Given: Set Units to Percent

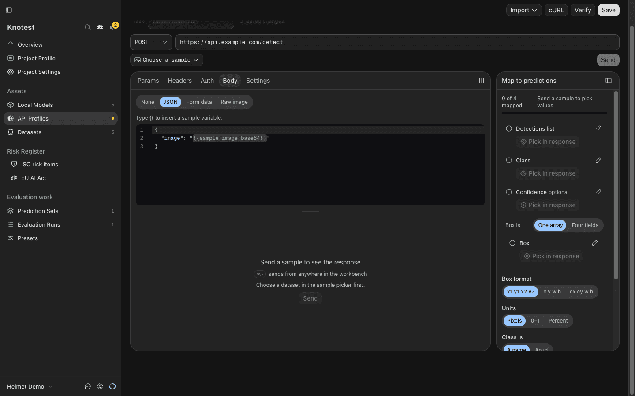Looking at the screenshot, I should pos(558,321).
